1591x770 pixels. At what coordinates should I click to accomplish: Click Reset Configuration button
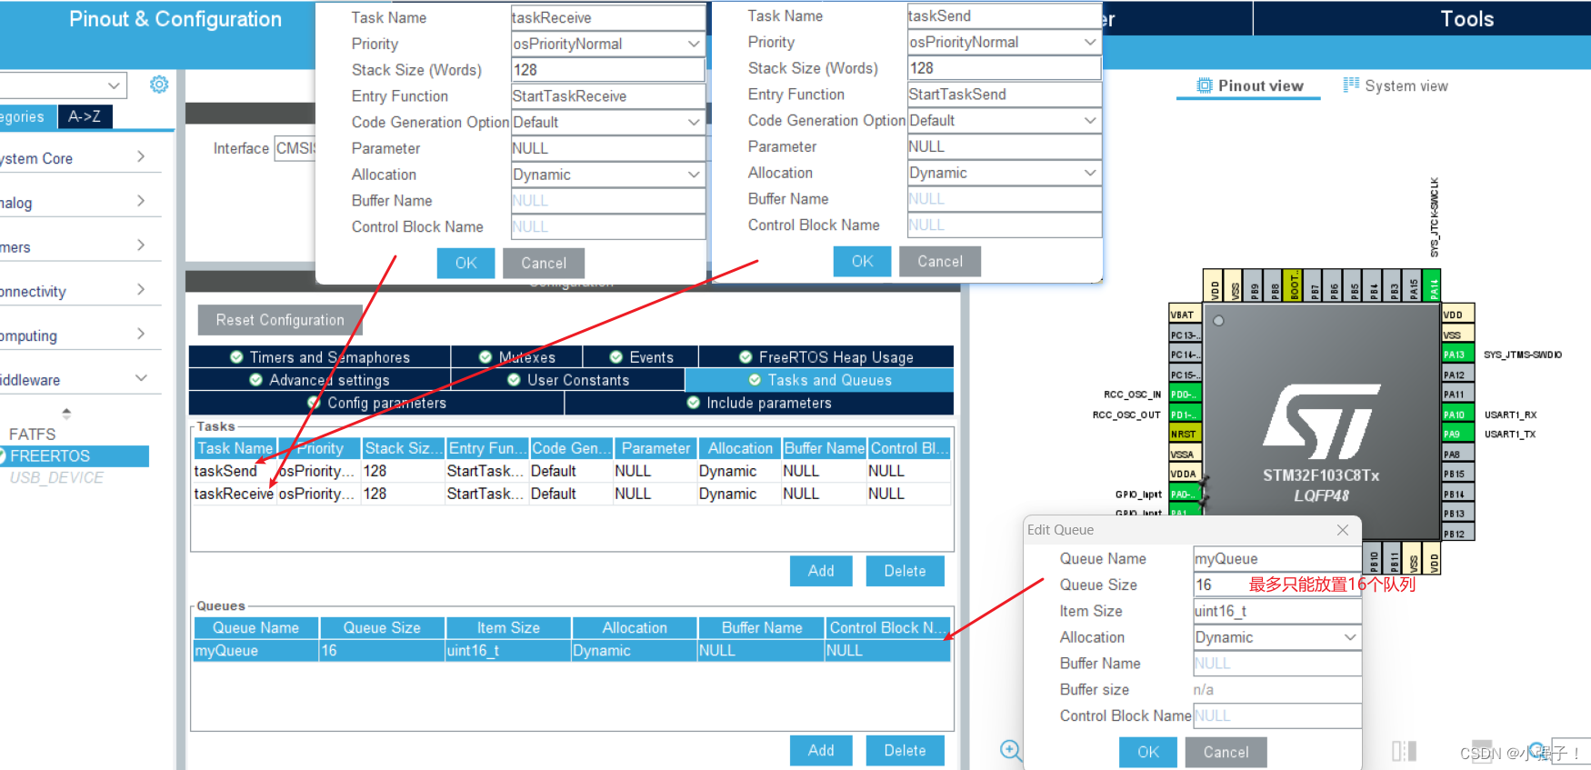click(x=280, y=320)
